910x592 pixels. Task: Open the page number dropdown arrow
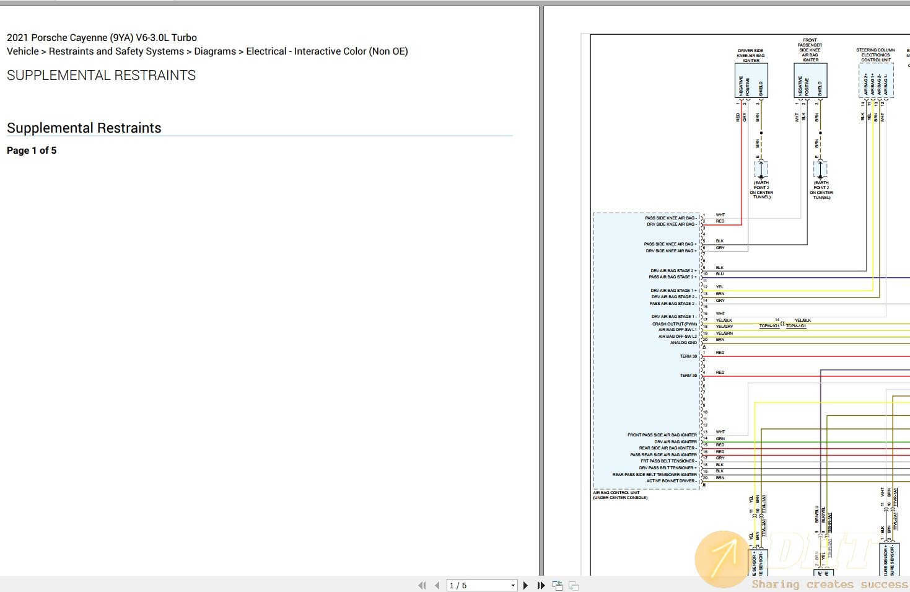tap(513, 586)
